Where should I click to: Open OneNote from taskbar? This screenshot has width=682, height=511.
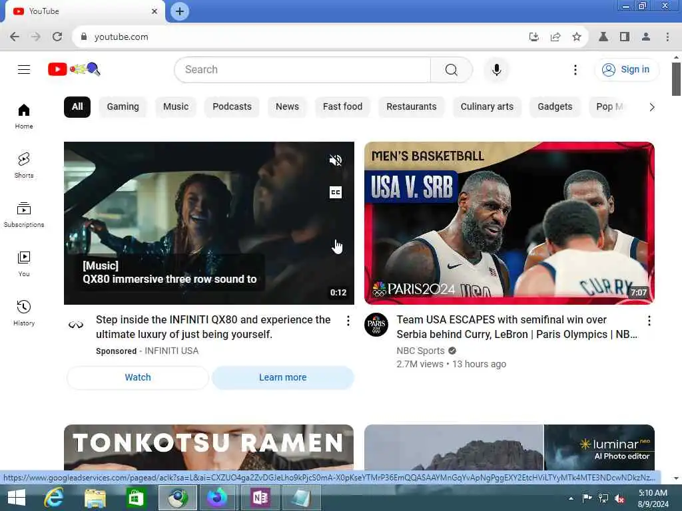(260, 498)
